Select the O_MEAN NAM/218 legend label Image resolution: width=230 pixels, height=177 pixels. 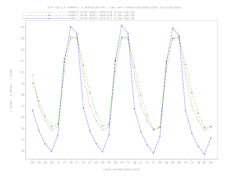click(102, 12)
